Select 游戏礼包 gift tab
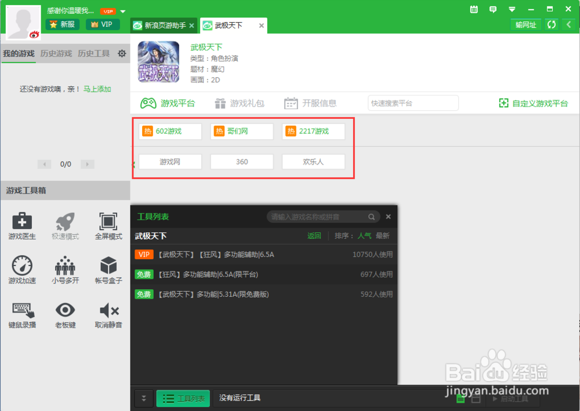 tap(240, 103)
